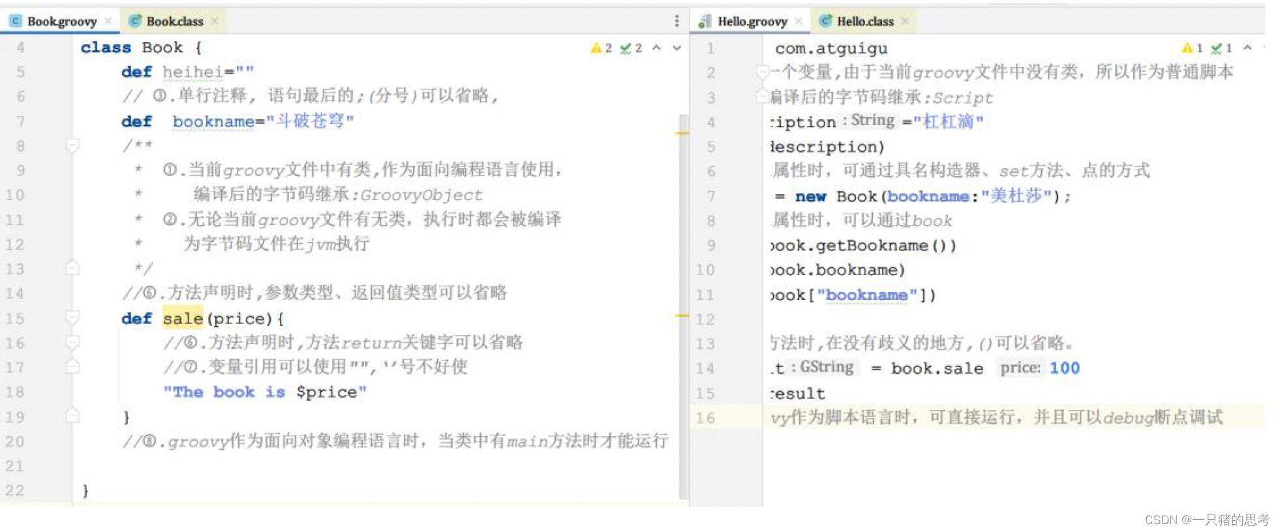Viewport: 1280px width, 532px height.
Task: Toggle comment fold marker at Hello.groovy line 2
Action: tap(762, 72)
